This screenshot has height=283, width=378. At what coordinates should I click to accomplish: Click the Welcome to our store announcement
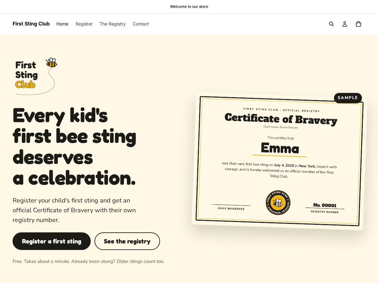(x=189, y=7)
